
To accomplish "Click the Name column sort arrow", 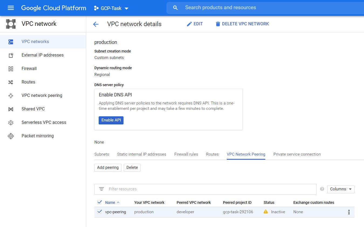I will click(x=118, y=202).
